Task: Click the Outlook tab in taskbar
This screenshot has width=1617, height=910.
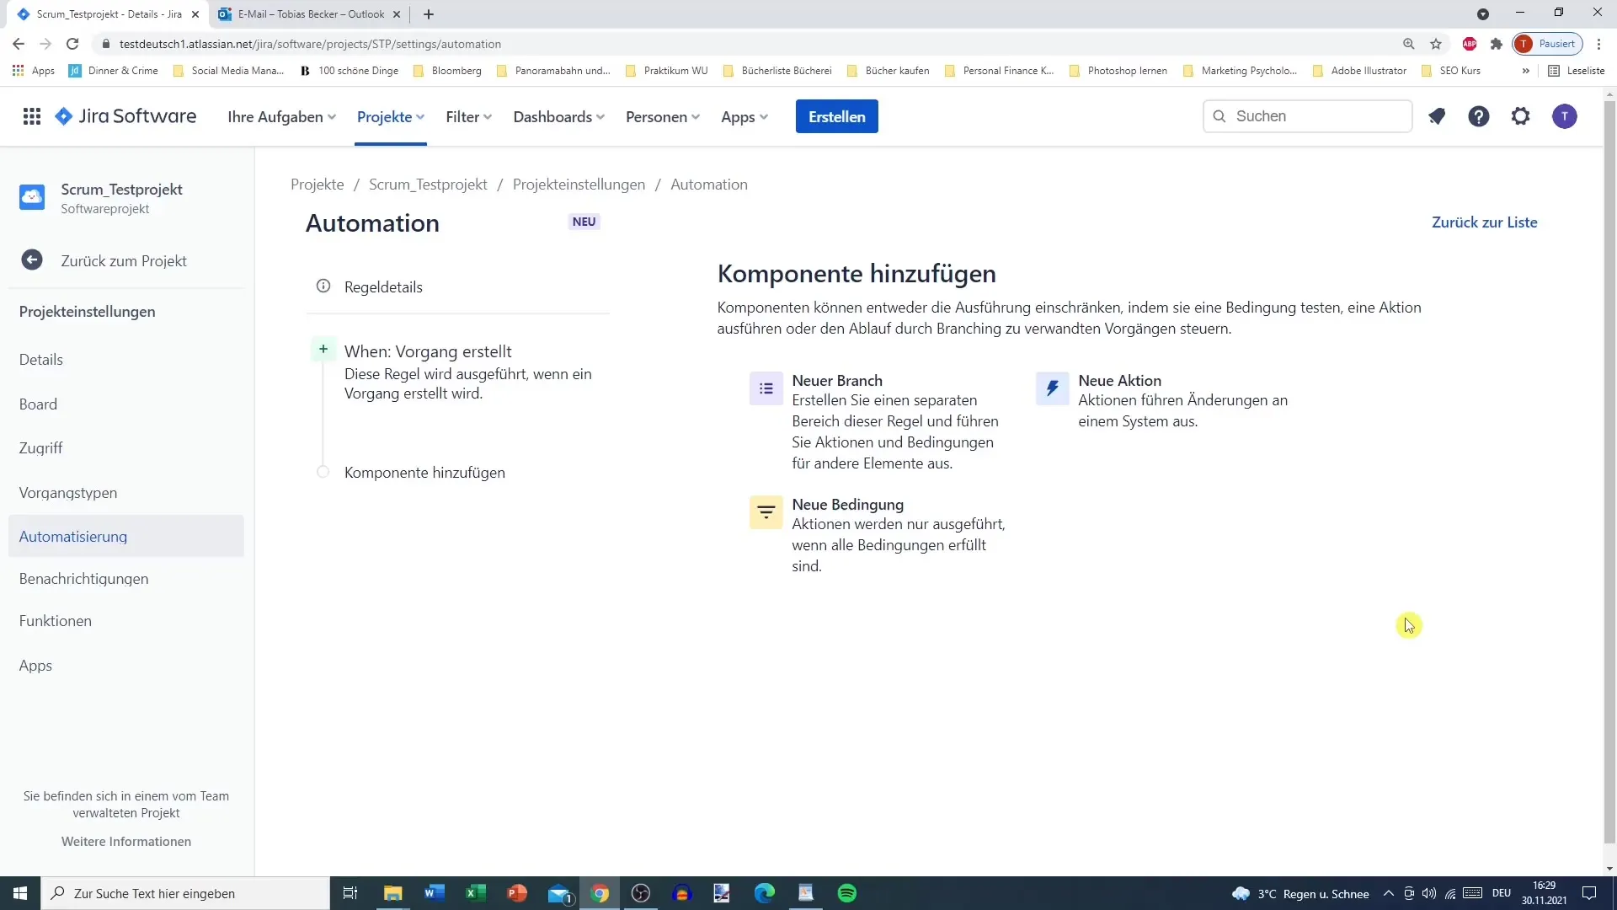Action: 560,893
